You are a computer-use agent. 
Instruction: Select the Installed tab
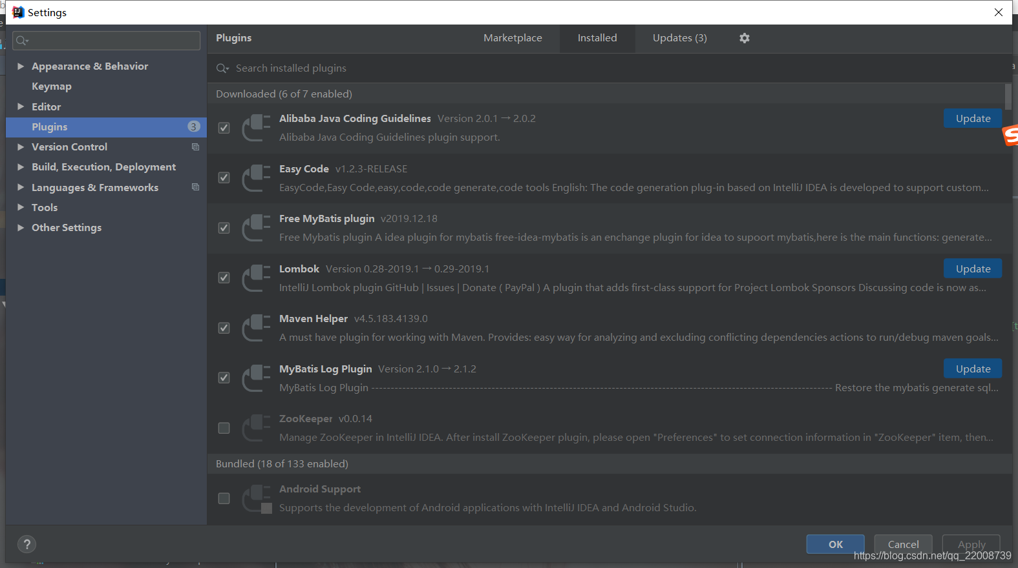point(597,38)
